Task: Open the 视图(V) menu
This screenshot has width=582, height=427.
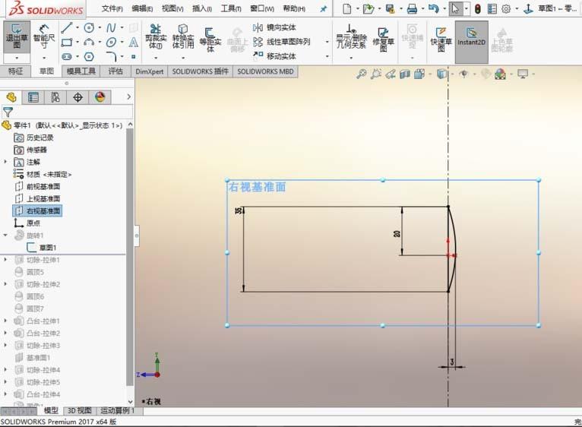Action: (x=172, y=8)
